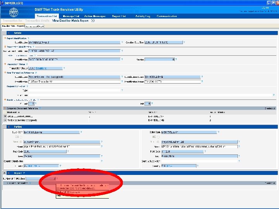Click the Limit count field
The width and height of the screenshot is (279, 209).
coord(148,104)
